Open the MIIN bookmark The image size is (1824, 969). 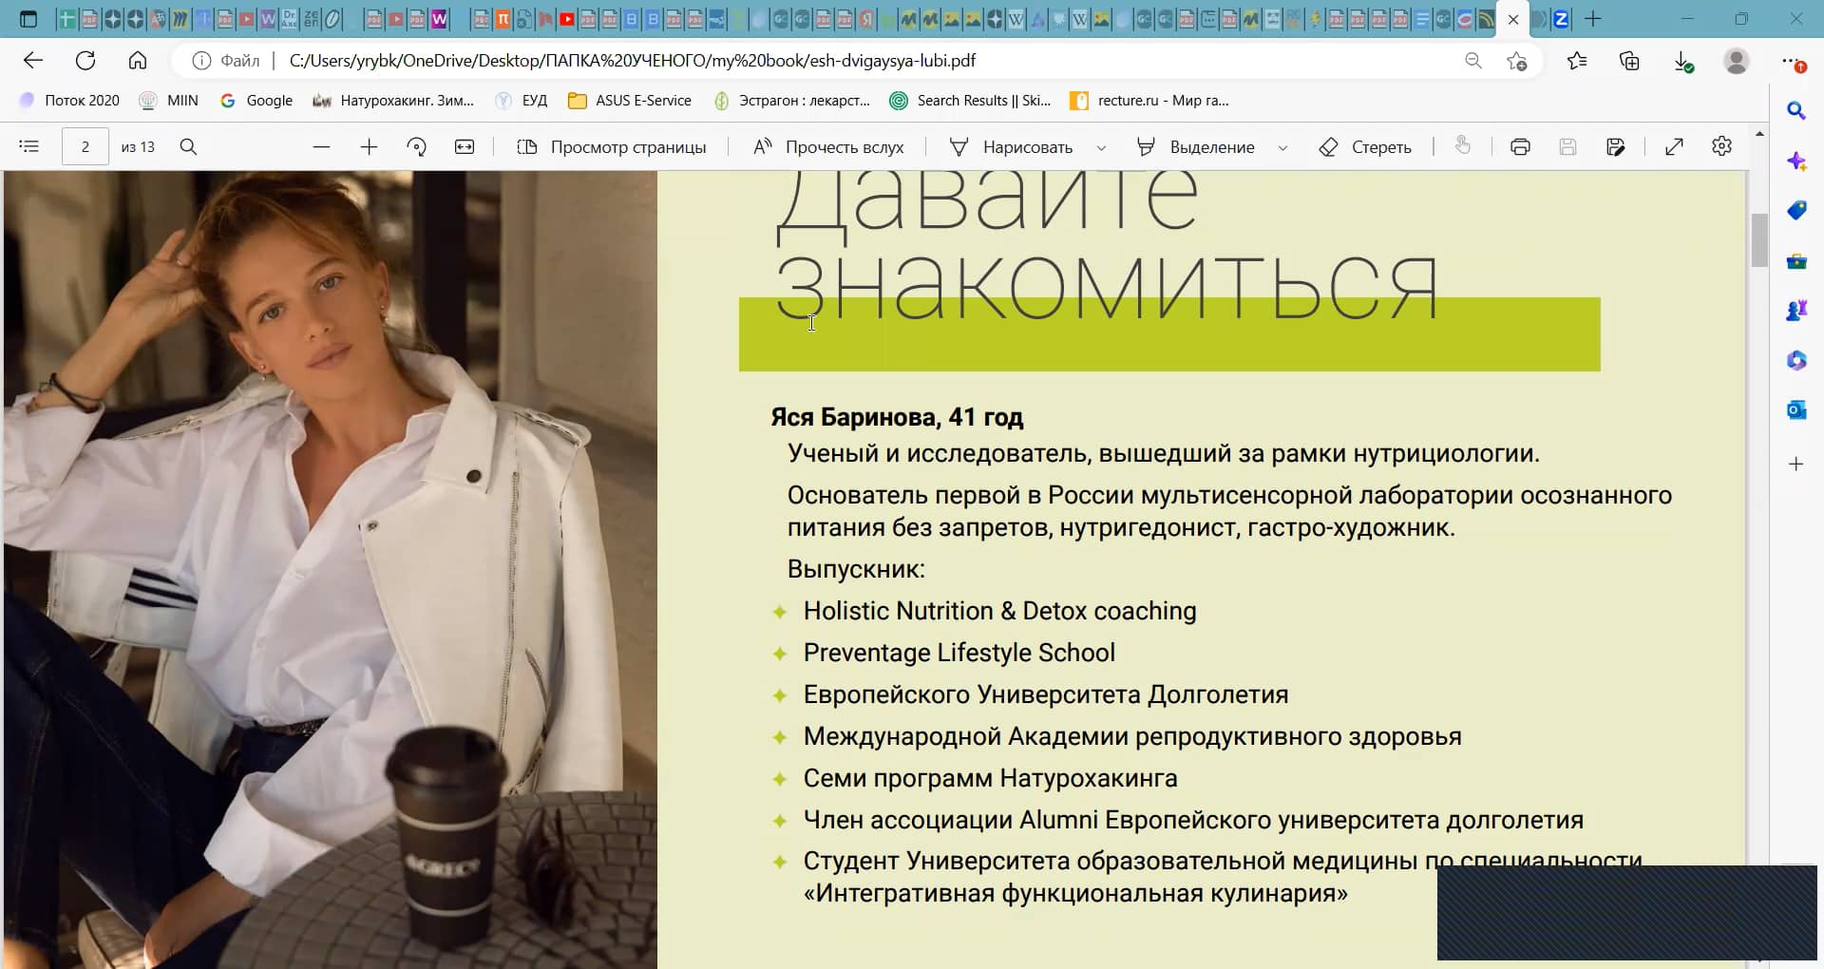tap(169, 101)
